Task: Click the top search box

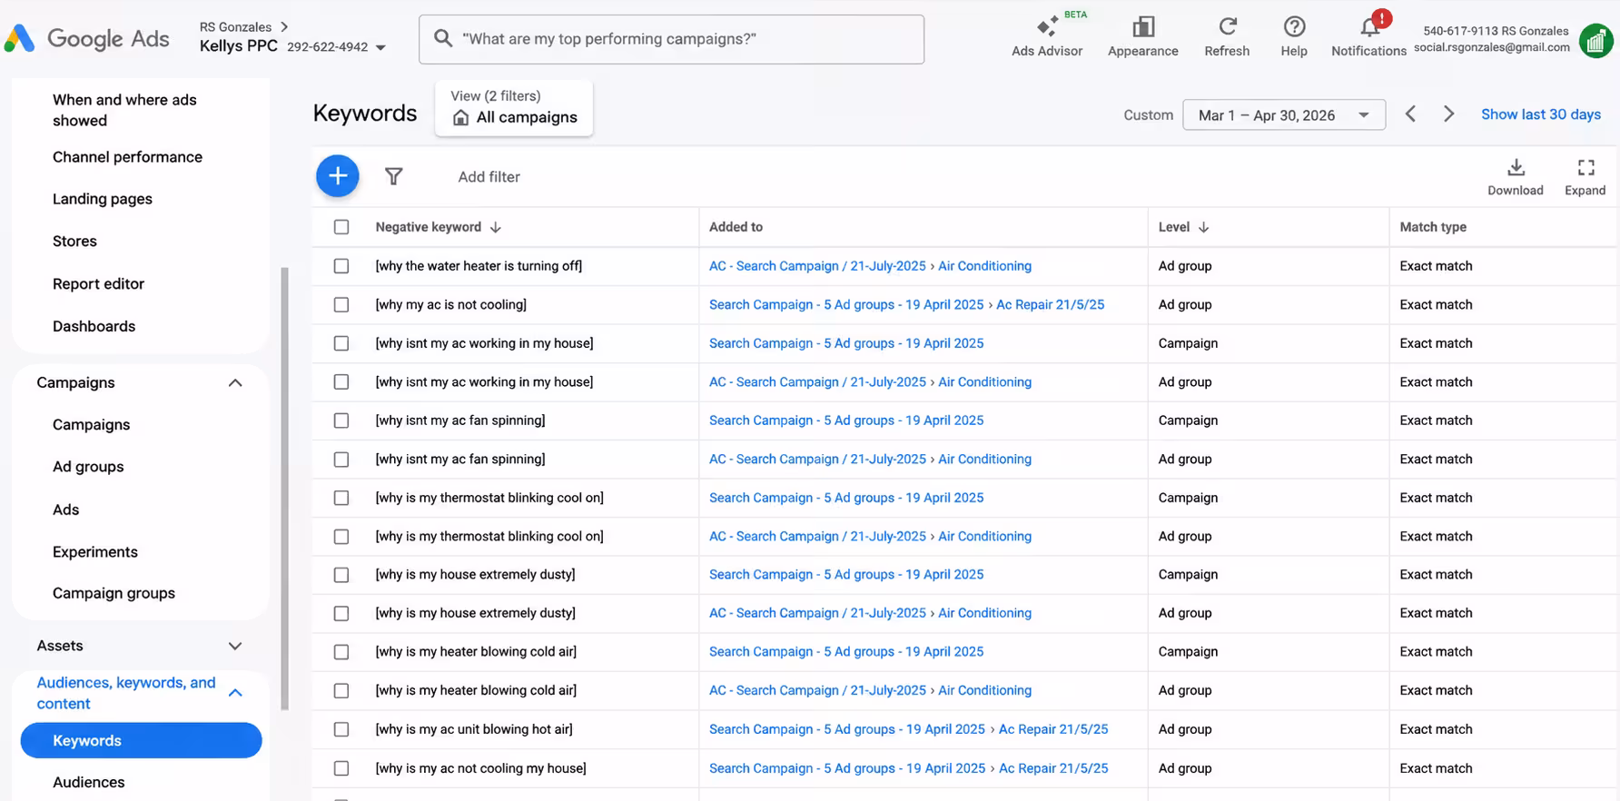Action: click(671, 39)
